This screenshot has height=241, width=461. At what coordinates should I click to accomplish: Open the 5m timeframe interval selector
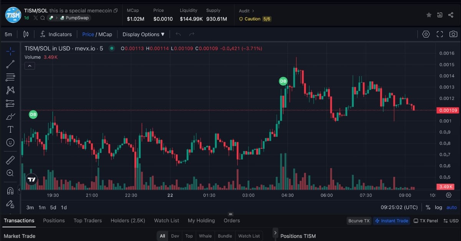point(8,34)
